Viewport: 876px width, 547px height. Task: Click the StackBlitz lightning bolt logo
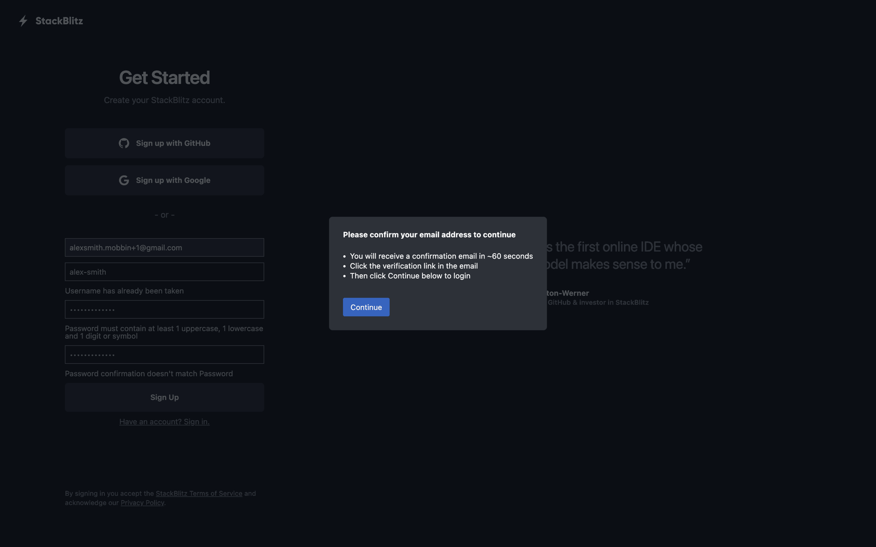point(23,21)
